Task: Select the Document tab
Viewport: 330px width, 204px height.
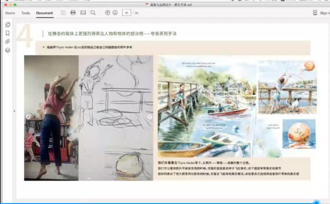Action: click(44, 13)
